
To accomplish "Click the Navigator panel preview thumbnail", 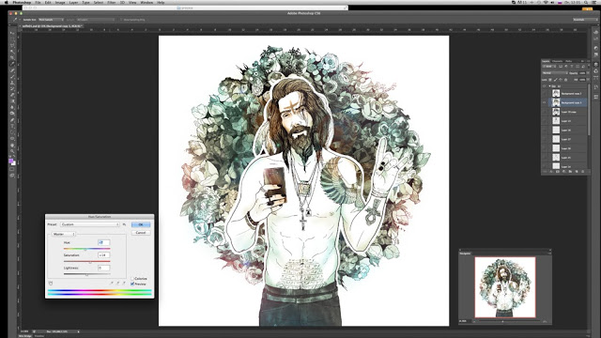I will coord(505,287).
